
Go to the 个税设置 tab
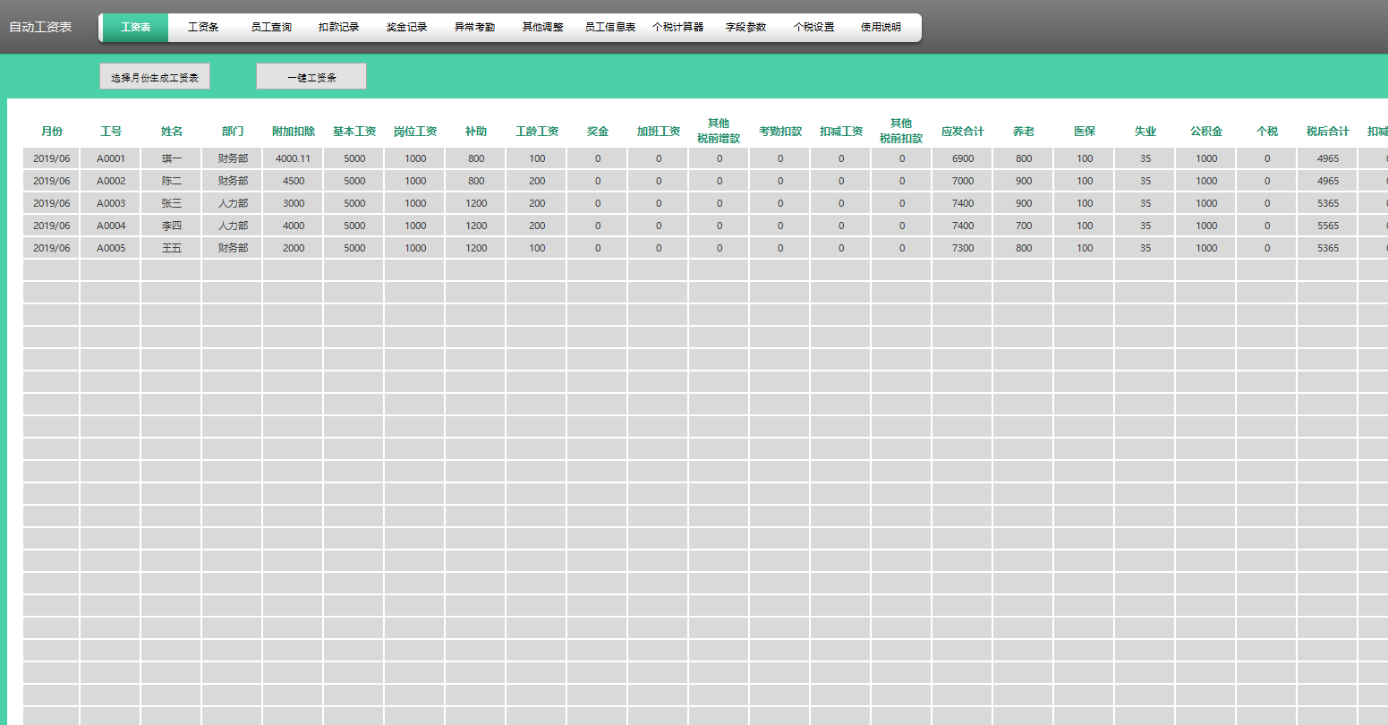[x=813, y=28]
